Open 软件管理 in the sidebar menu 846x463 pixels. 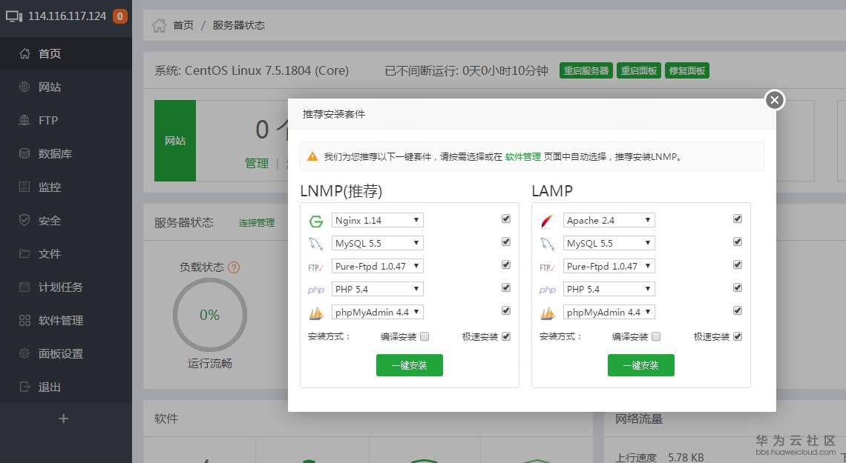coord(66,320)
